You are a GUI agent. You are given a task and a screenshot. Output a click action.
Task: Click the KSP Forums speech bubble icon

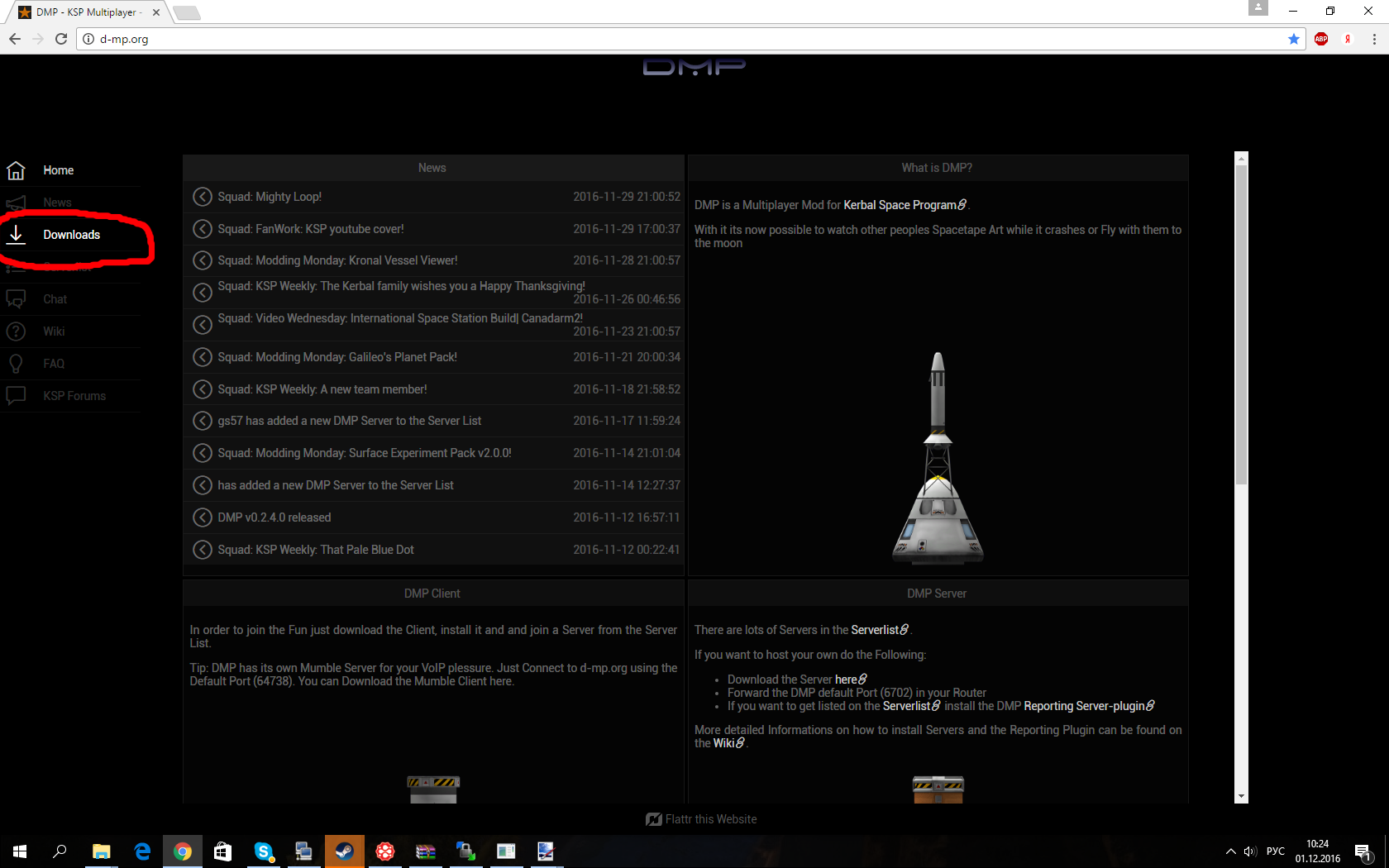pos(16,396)
